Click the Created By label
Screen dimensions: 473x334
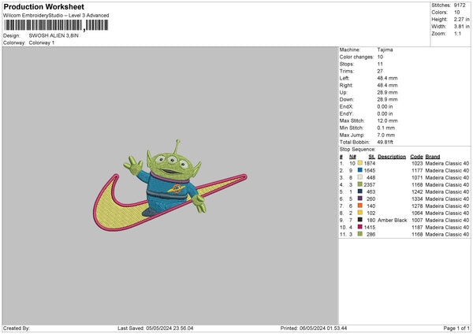[17, 328]
